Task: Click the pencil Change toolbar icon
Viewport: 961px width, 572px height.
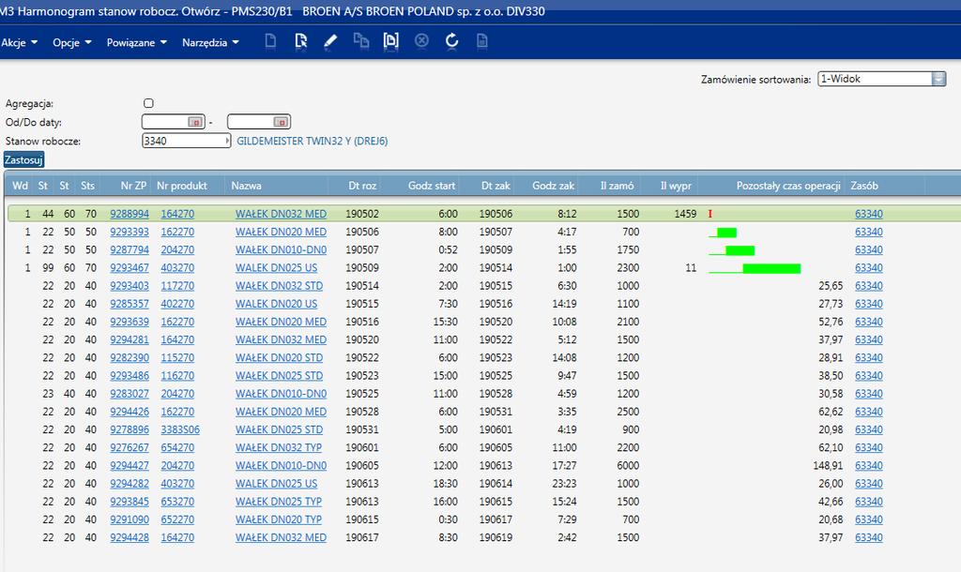Action: coord(330,41)
